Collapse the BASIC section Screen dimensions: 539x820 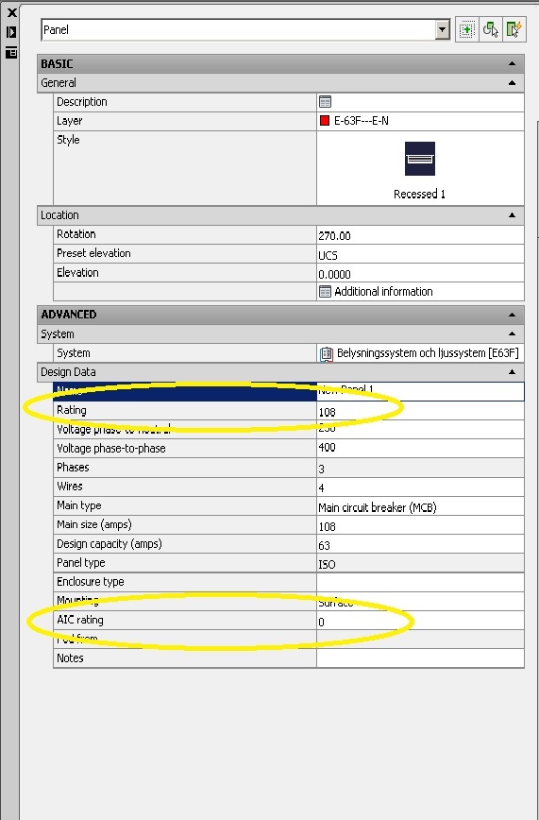(x=512, y=64)
